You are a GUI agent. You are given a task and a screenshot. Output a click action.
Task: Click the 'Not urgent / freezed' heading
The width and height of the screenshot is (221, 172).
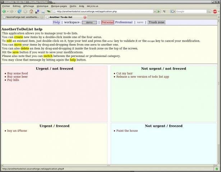(x=164, y=126)
